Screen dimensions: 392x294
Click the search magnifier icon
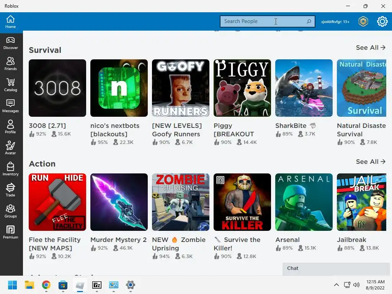[x=309, y=21]
